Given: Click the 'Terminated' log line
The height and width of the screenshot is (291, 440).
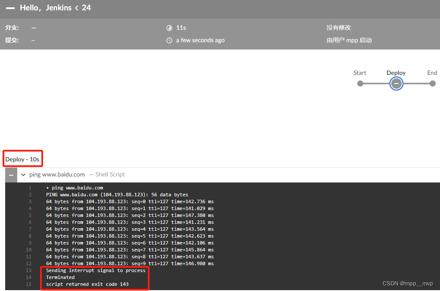Looking at the screenshot, I should coord(60,277).
